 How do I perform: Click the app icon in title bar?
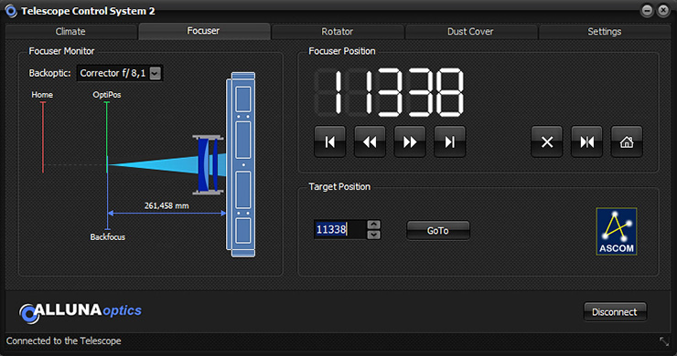[10, 11]
